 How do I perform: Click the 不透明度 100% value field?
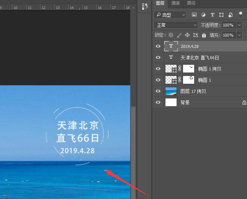229,25
